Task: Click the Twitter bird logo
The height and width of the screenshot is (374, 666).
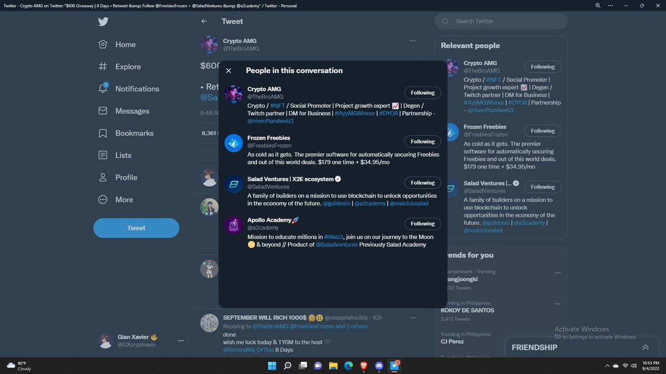Action: click(x=103, y=22)
